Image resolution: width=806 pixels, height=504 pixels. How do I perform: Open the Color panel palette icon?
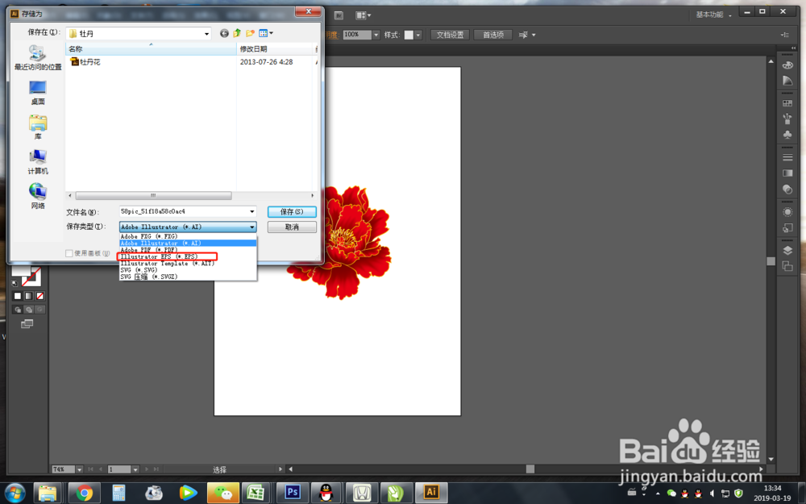(787, 65)
